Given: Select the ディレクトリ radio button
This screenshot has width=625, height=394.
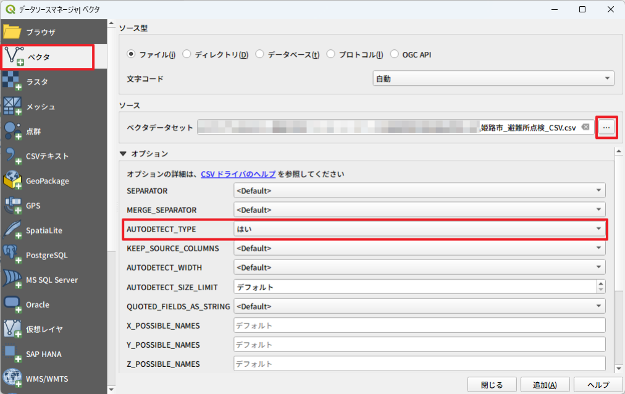Looking at the screenshot, I should tap(187, 54).
